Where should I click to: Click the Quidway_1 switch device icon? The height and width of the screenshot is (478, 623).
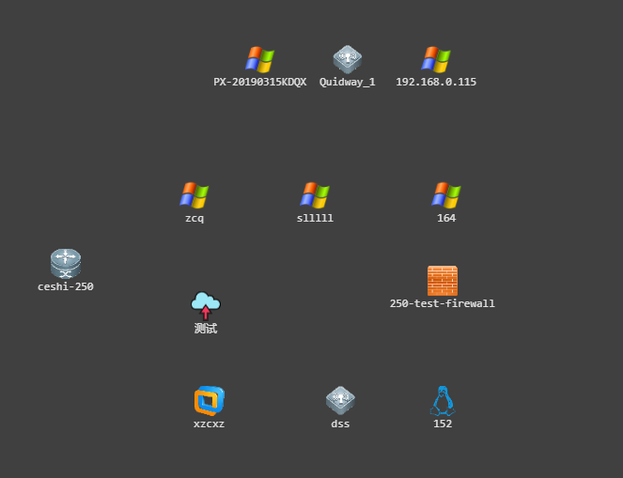[348, 59]
